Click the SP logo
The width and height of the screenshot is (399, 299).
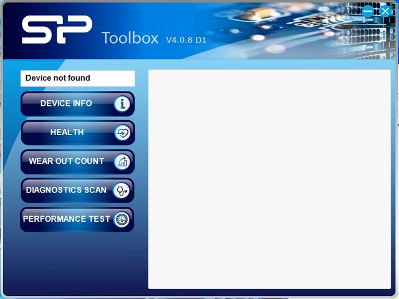[x=57, y=29]
